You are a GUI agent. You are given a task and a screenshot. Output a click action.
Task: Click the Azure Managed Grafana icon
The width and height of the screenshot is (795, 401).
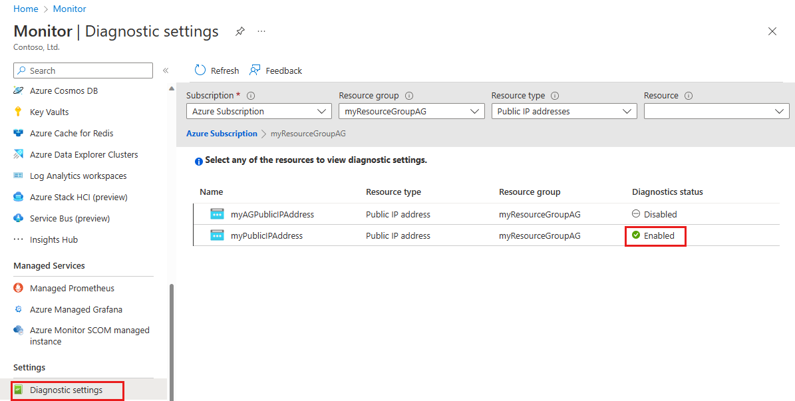19,309
